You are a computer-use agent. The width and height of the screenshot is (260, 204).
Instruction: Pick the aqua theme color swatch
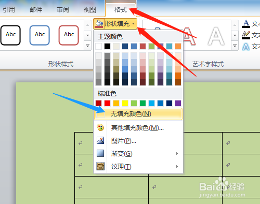coord(169,46)
